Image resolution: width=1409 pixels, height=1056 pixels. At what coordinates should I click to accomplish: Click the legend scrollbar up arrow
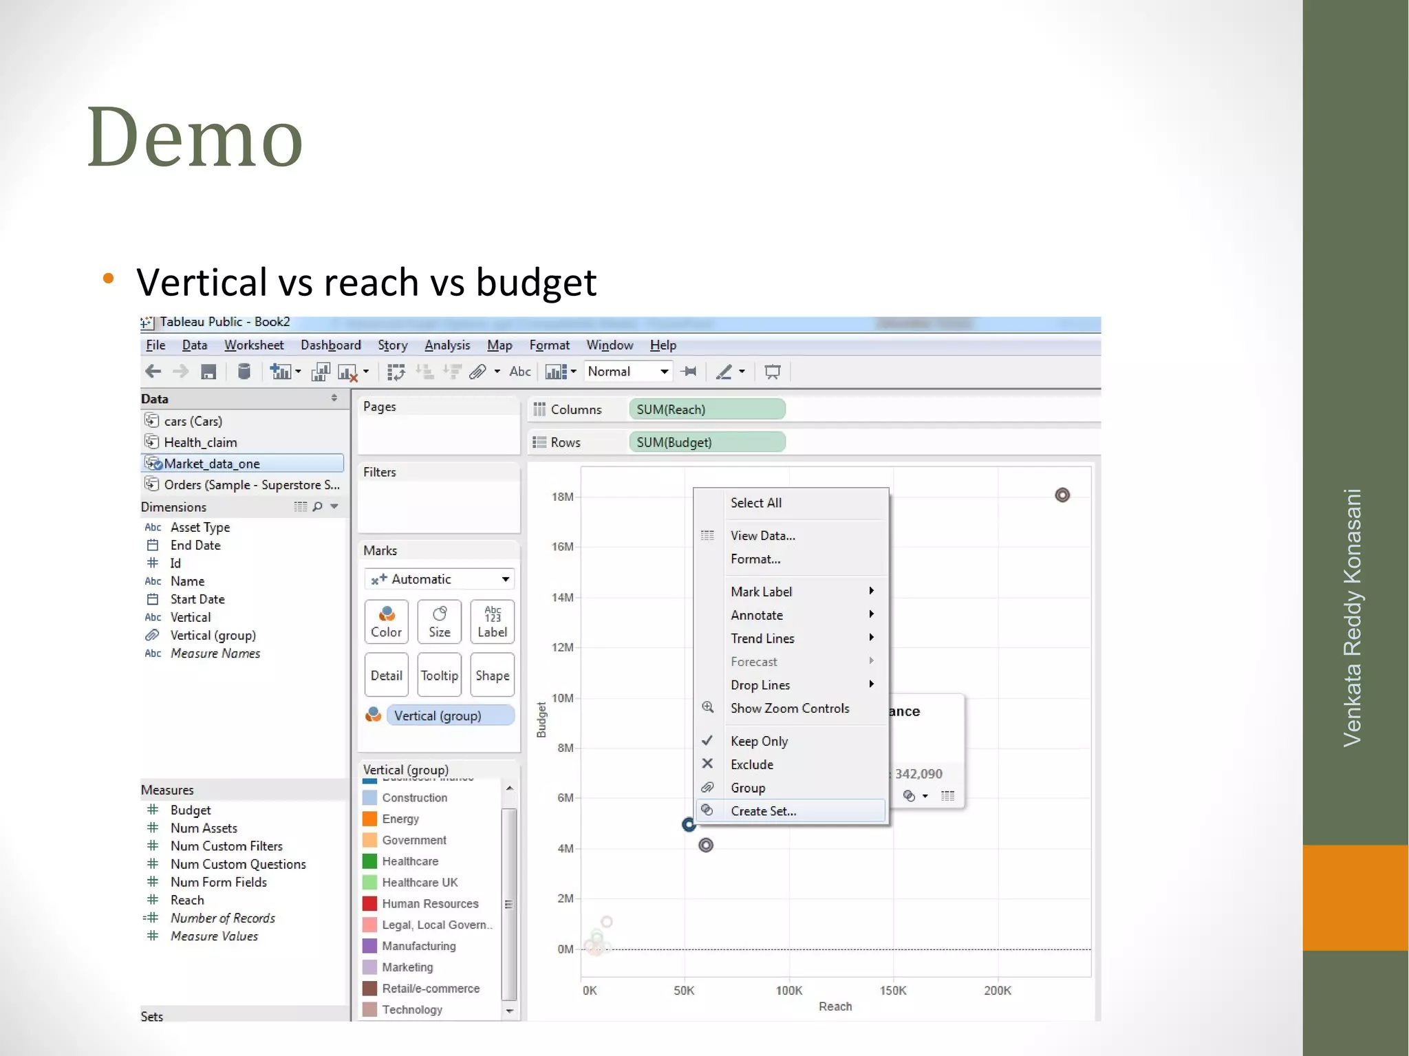[509, 788]
